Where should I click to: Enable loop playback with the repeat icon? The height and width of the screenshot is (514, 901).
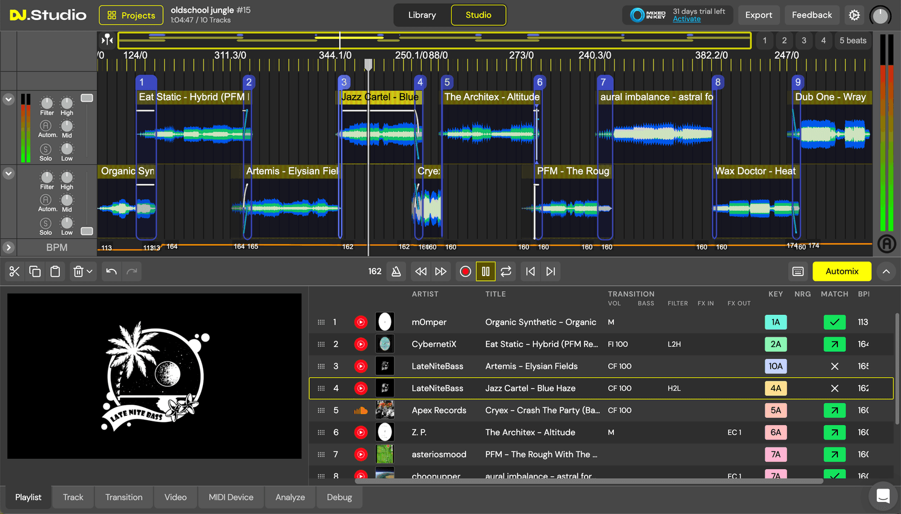pyautogui.click(x=506, y=271)
